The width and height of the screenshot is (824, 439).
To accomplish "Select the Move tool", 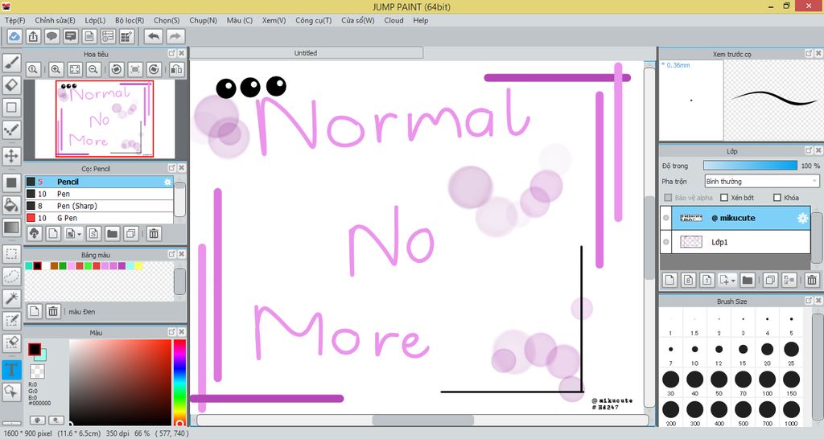I will [12, 155].
